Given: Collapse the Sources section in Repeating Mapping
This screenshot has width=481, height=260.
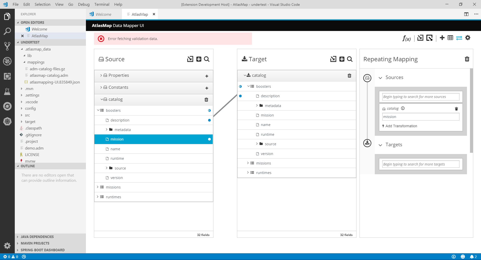Looking at the screenshot, I should click(381, 77).
